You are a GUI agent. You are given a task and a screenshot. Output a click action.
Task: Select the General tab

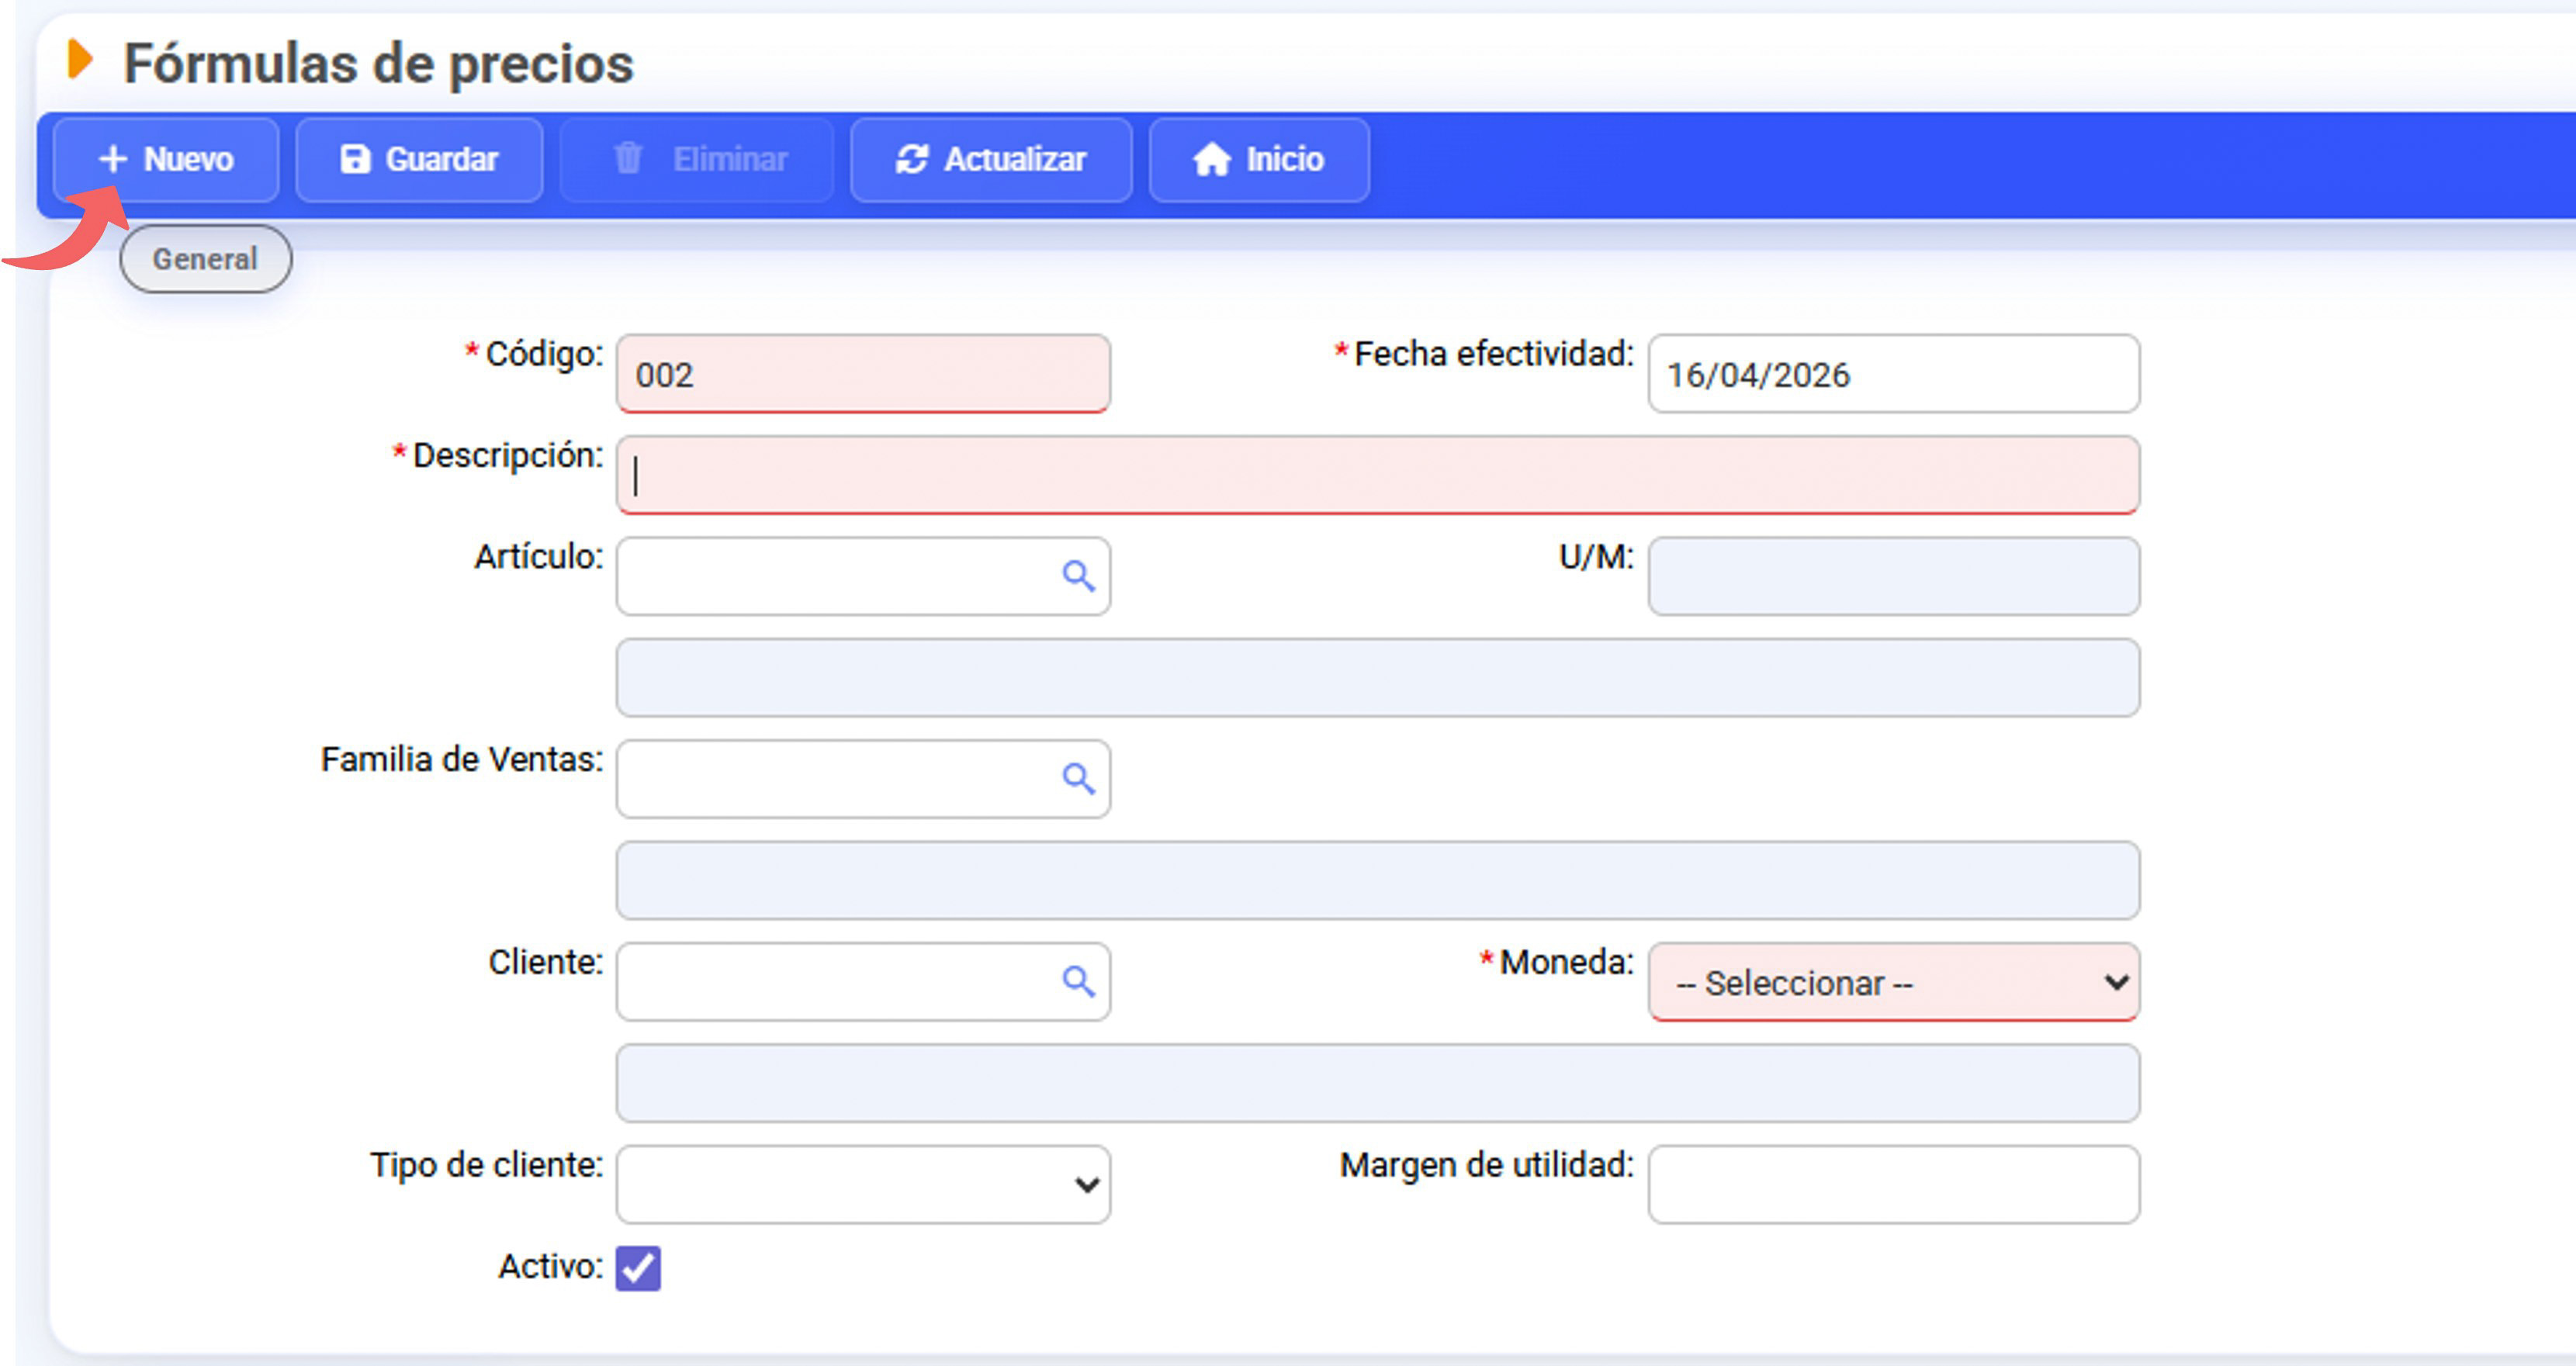(206, 259)
